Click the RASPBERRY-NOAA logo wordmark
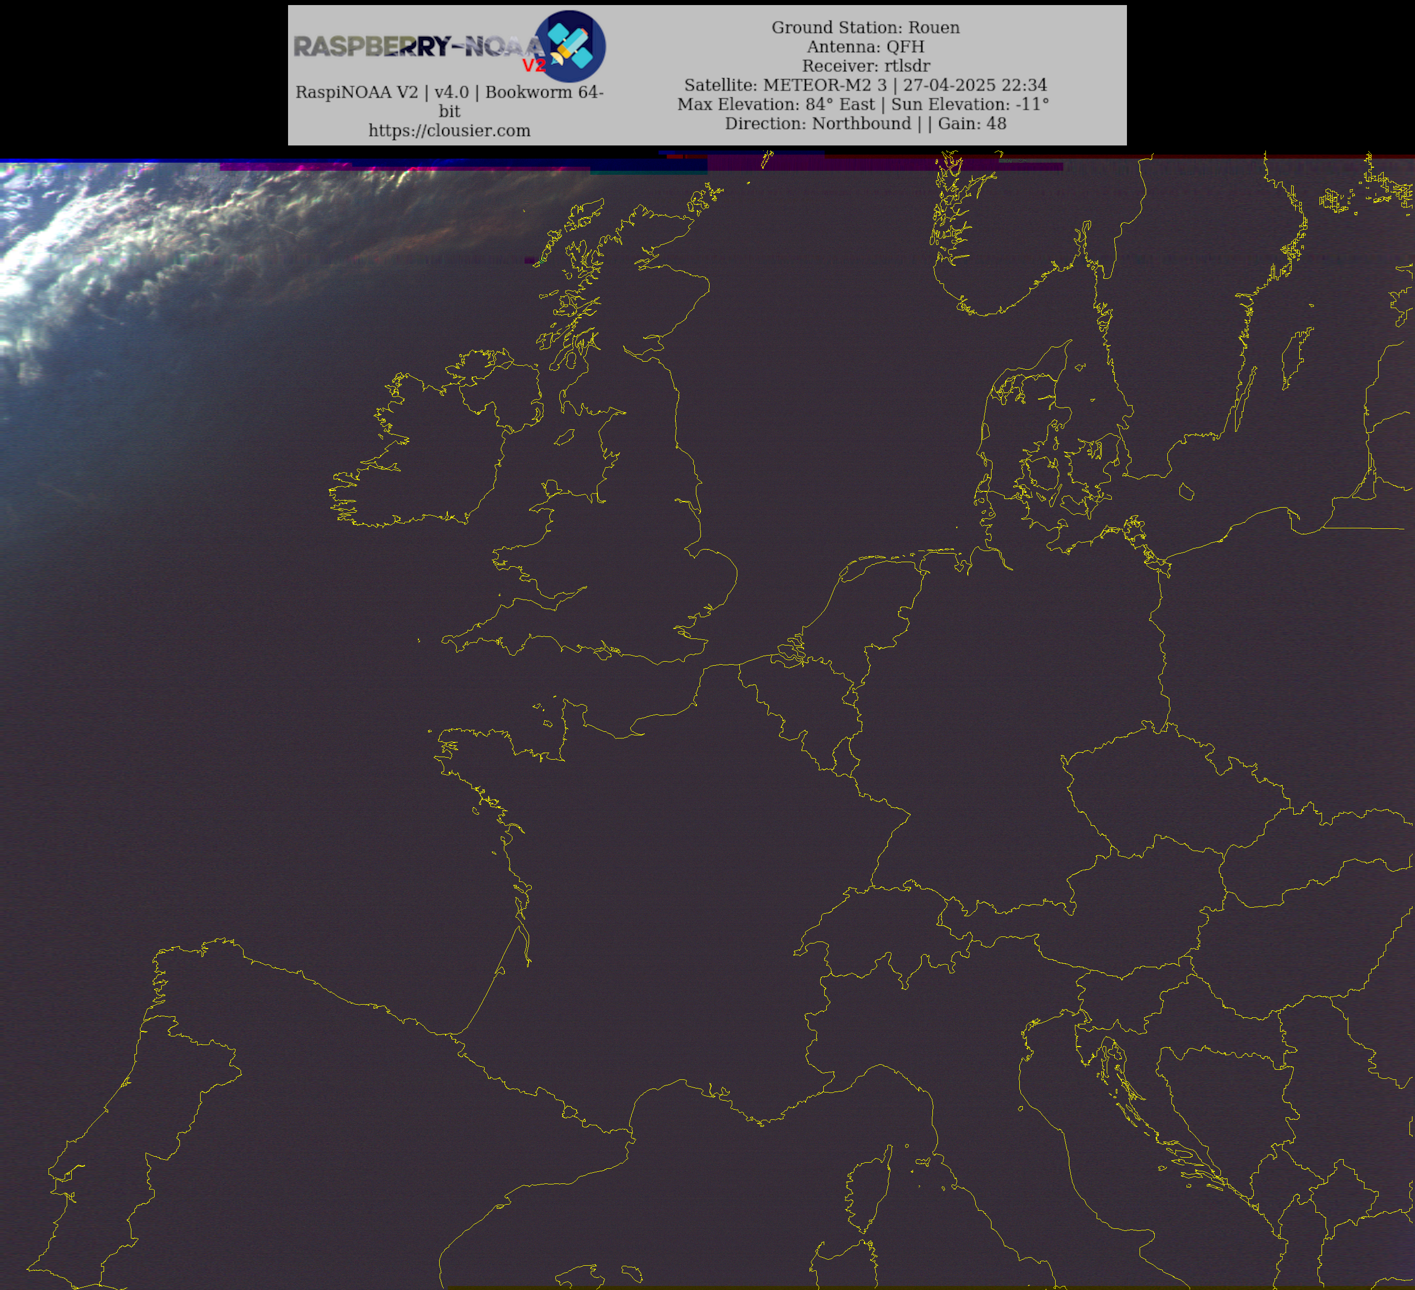The image size is (1415, 1290). (x=419, y=47)
